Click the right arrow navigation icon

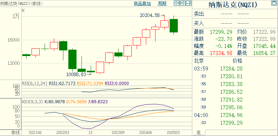183,3
